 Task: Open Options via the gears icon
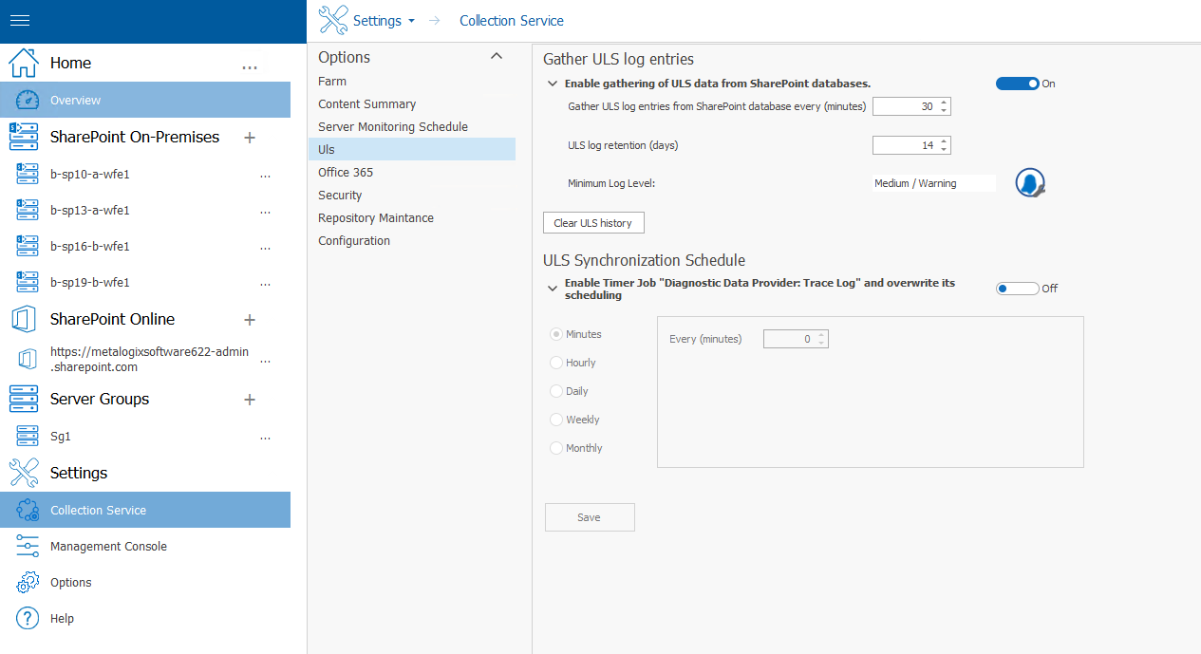pyautogui.click(x=28, y=582)
